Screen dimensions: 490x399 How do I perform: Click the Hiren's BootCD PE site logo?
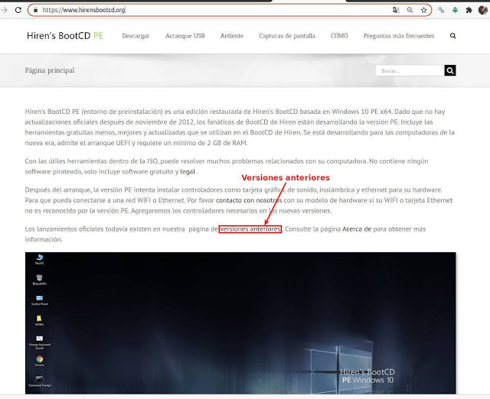[x=65, y=36]
